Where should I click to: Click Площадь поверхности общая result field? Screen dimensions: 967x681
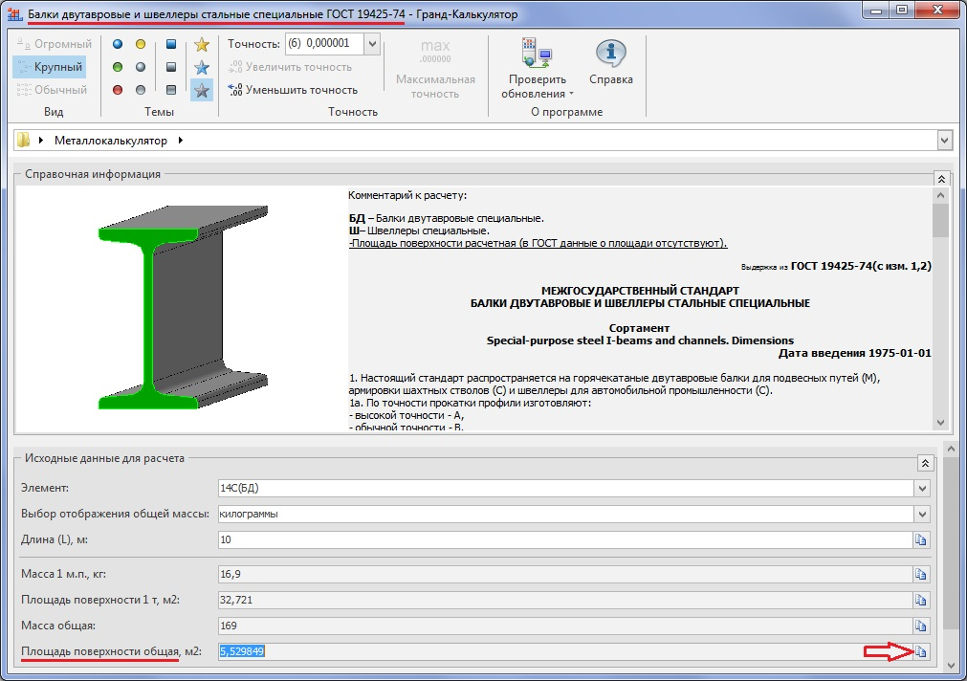coord(565,651)
